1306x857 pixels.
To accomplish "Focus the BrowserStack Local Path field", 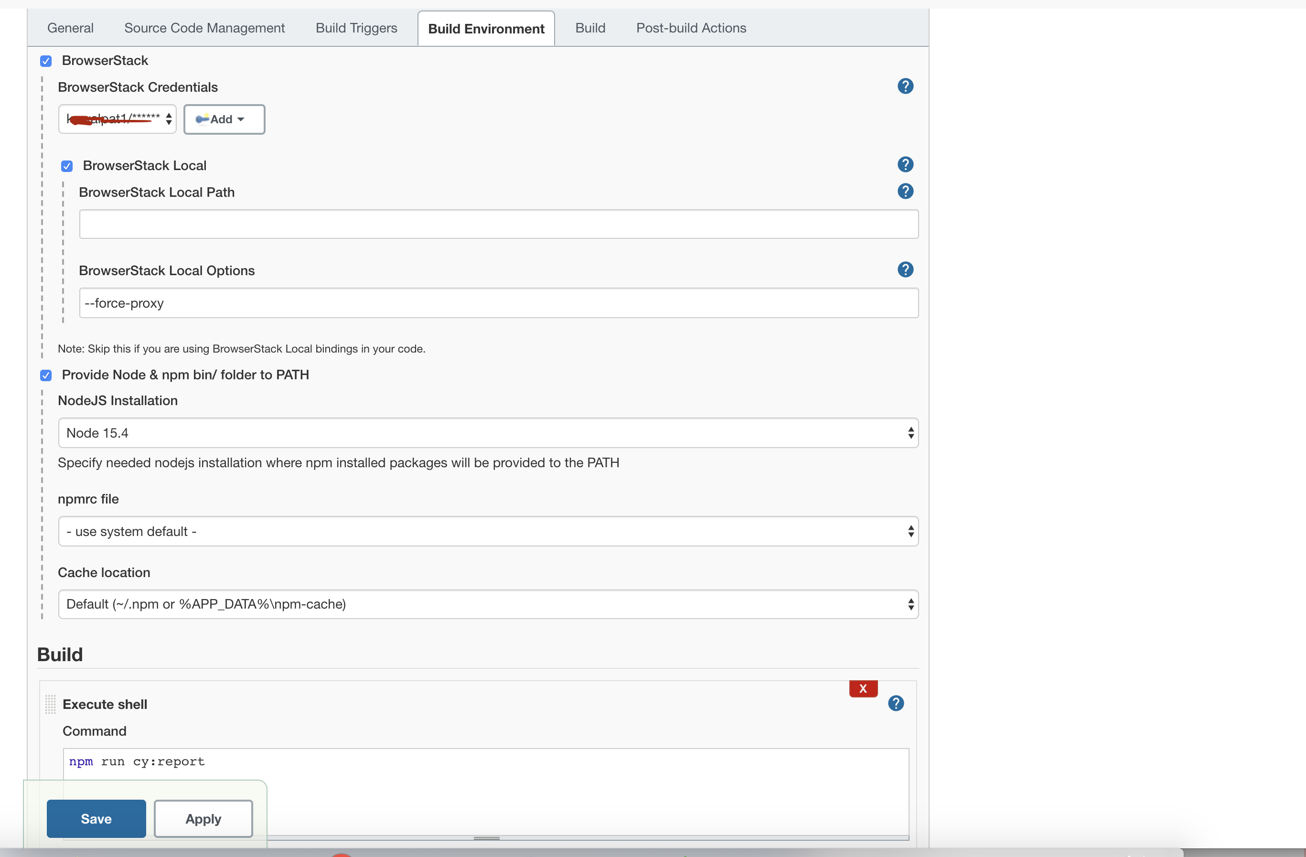I will click(x=499, y=224).
